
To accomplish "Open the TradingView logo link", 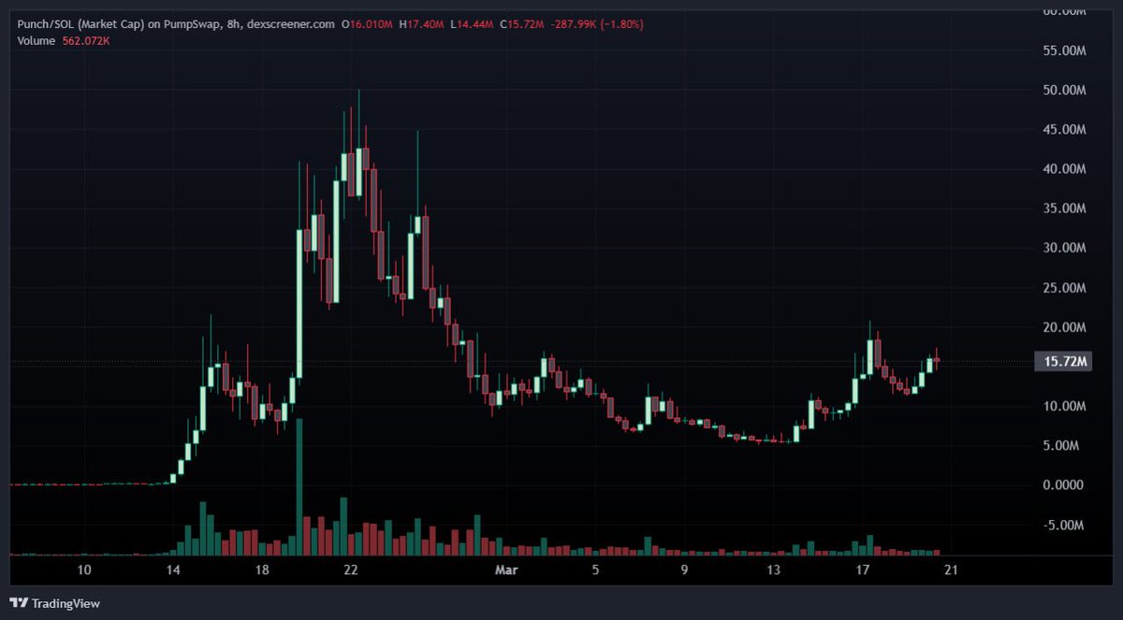I will 54,603.
